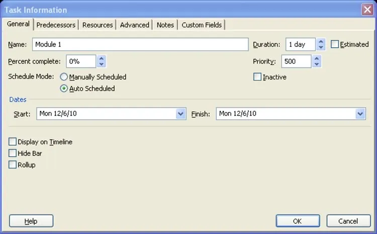Switch to the Predecessors tab

(56, 25)
